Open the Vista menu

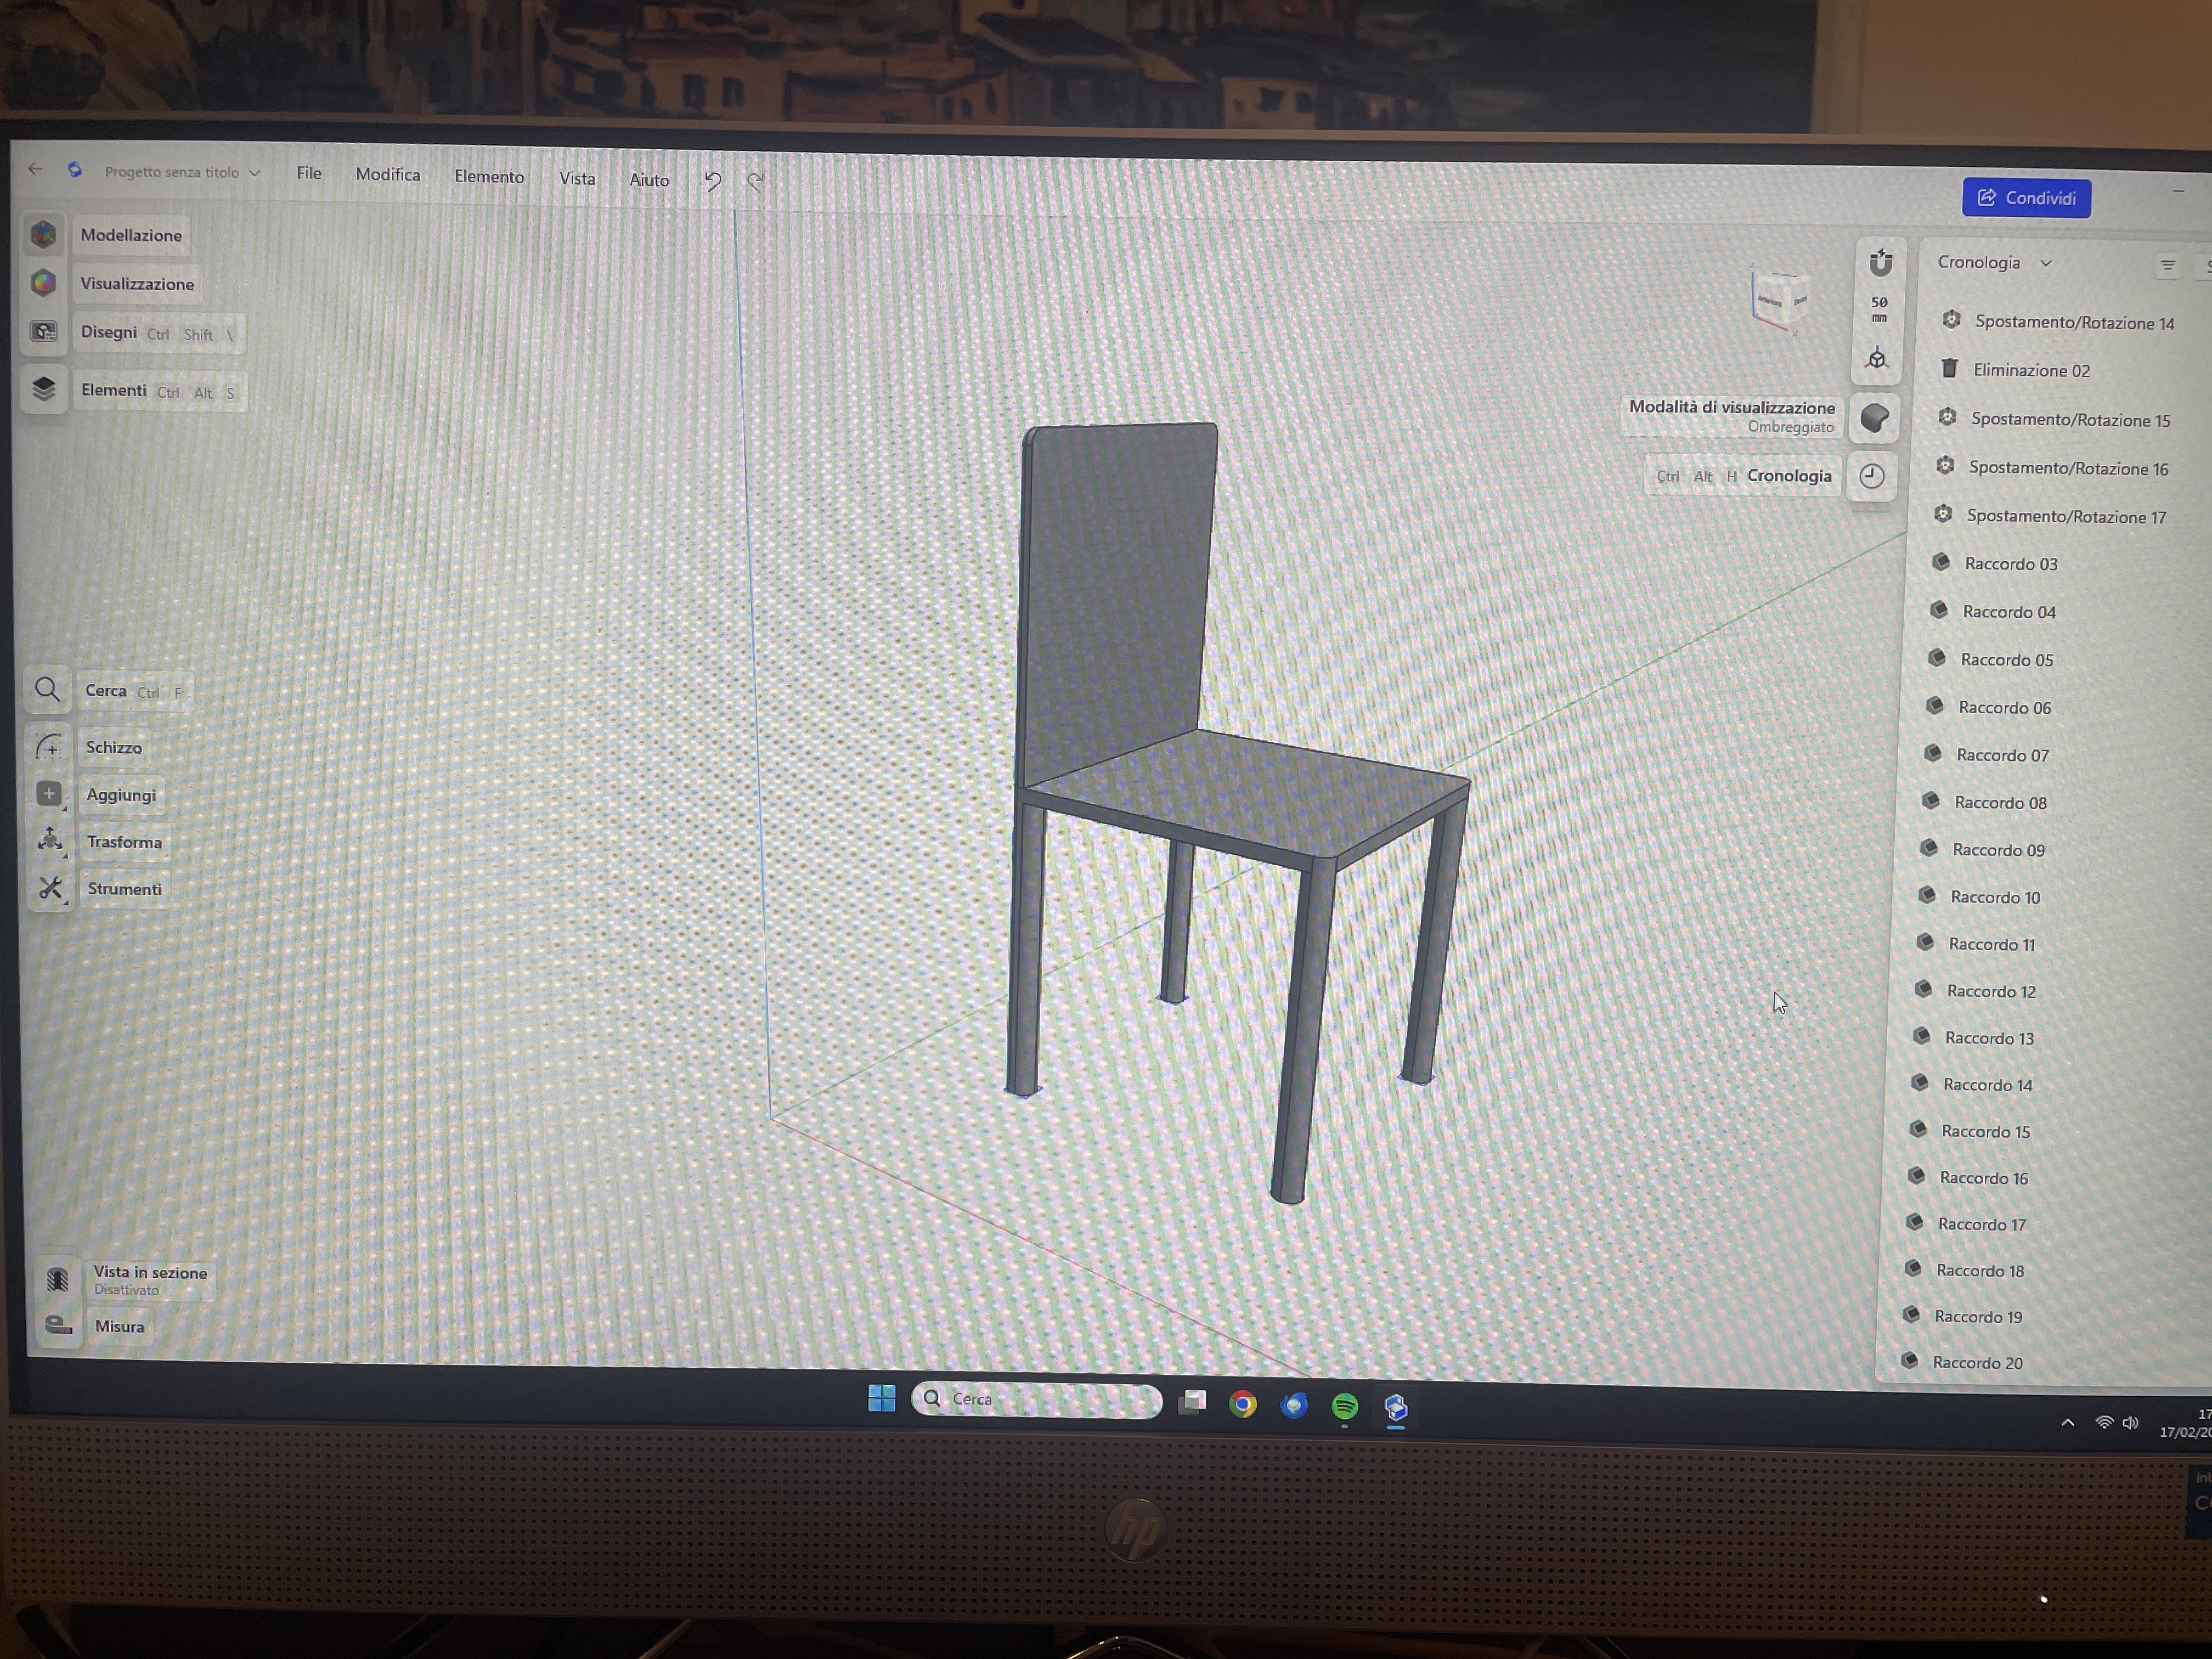tap(577, 178)
